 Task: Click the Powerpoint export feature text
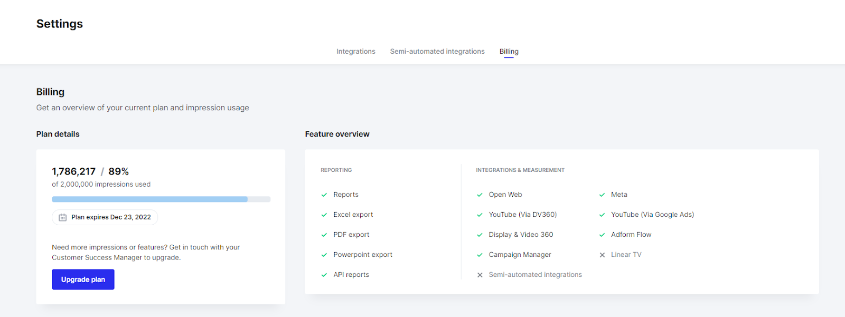click(x=363, y=255)
